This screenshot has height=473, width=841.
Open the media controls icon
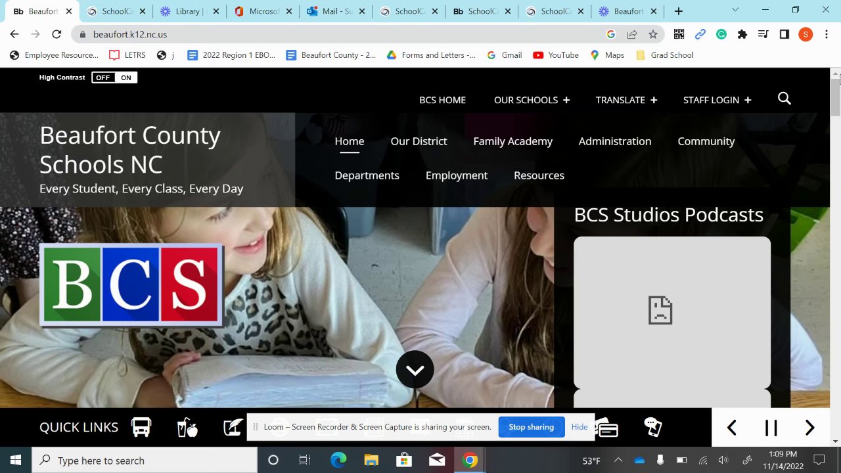[763, 34]
